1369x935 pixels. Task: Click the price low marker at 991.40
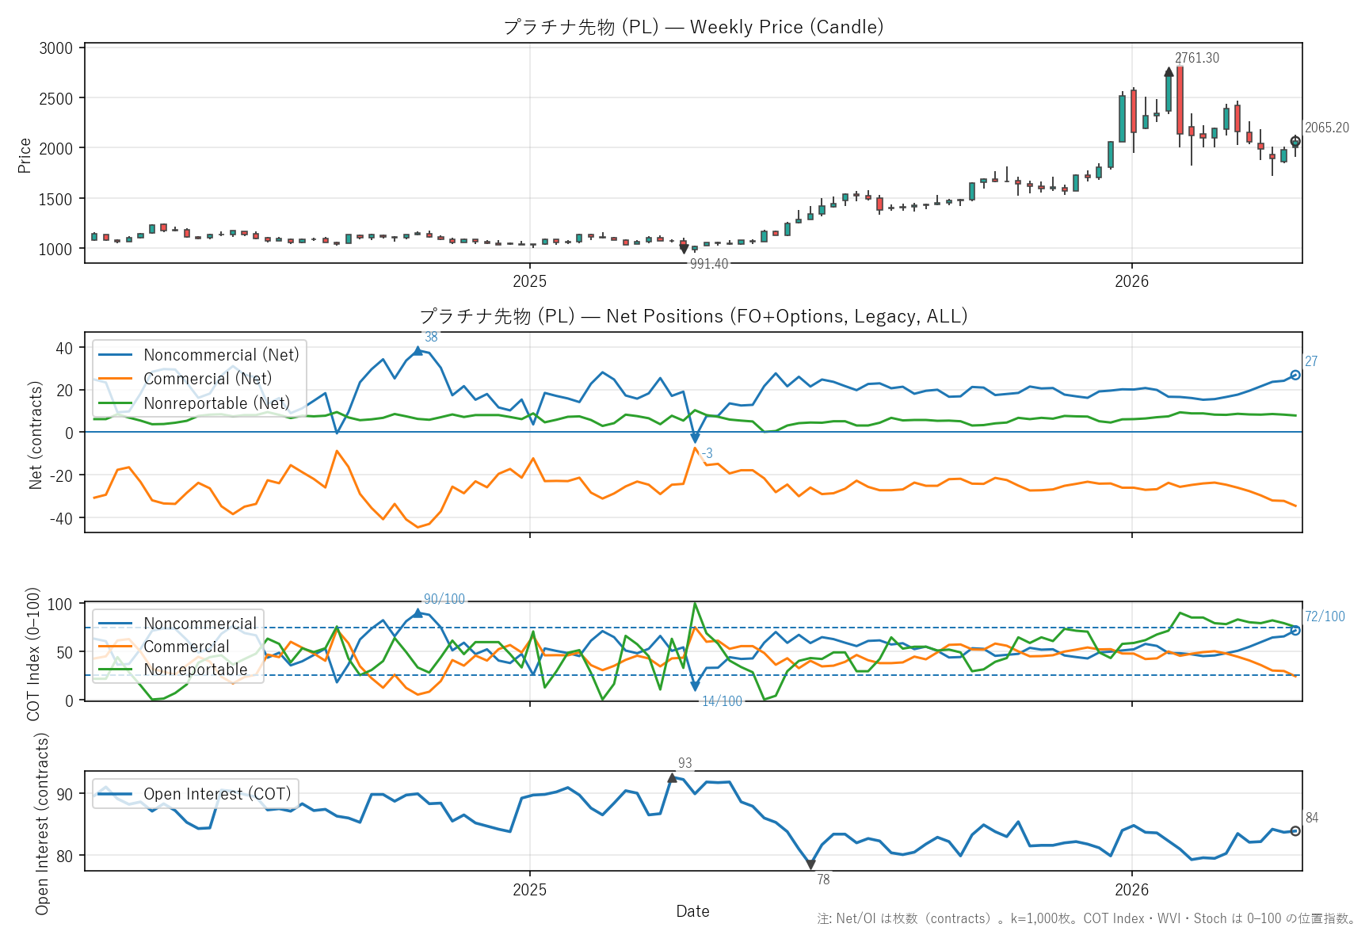pos(684,249)
